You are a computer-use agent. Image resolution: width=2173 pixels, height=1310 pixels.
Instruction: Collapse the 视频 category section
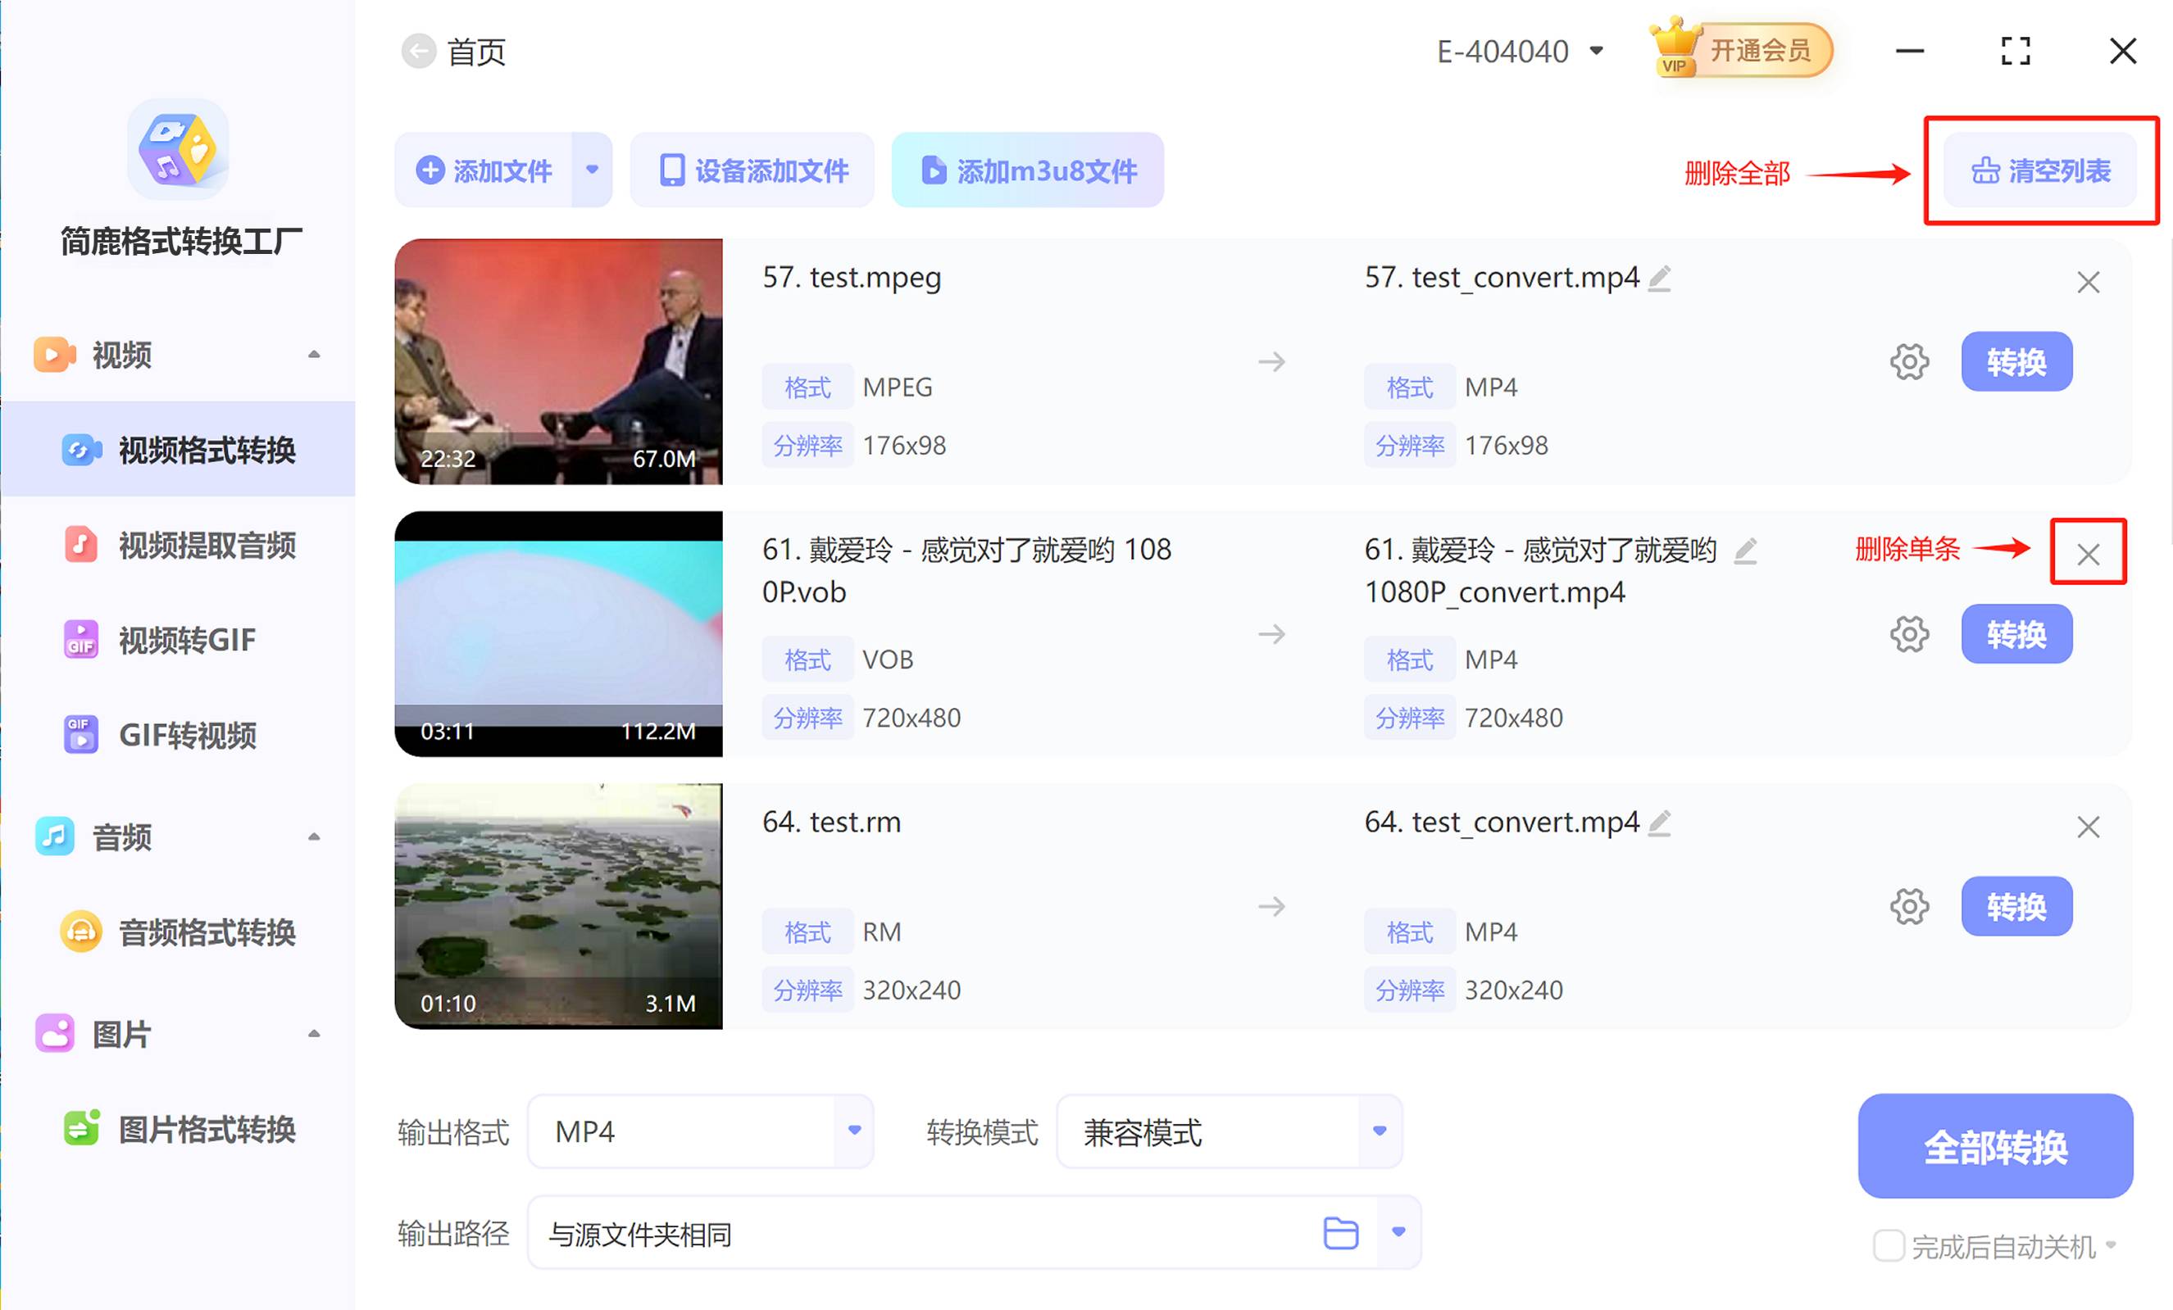pos(315,355)
